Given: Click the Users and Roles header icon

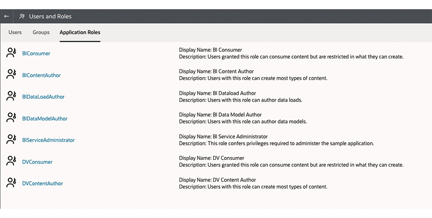Looking at the screenshot, I should [22, 16].
